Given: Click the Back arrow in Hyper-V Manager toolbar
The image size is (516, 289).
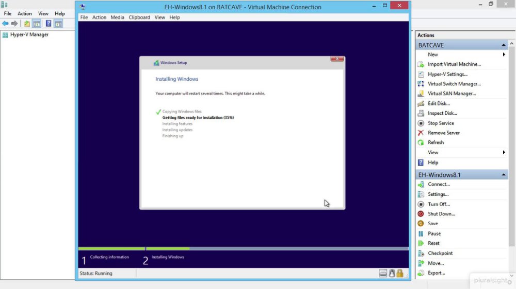Looking at the screenshot, I should pyautogui.click(x=5, y=24).
